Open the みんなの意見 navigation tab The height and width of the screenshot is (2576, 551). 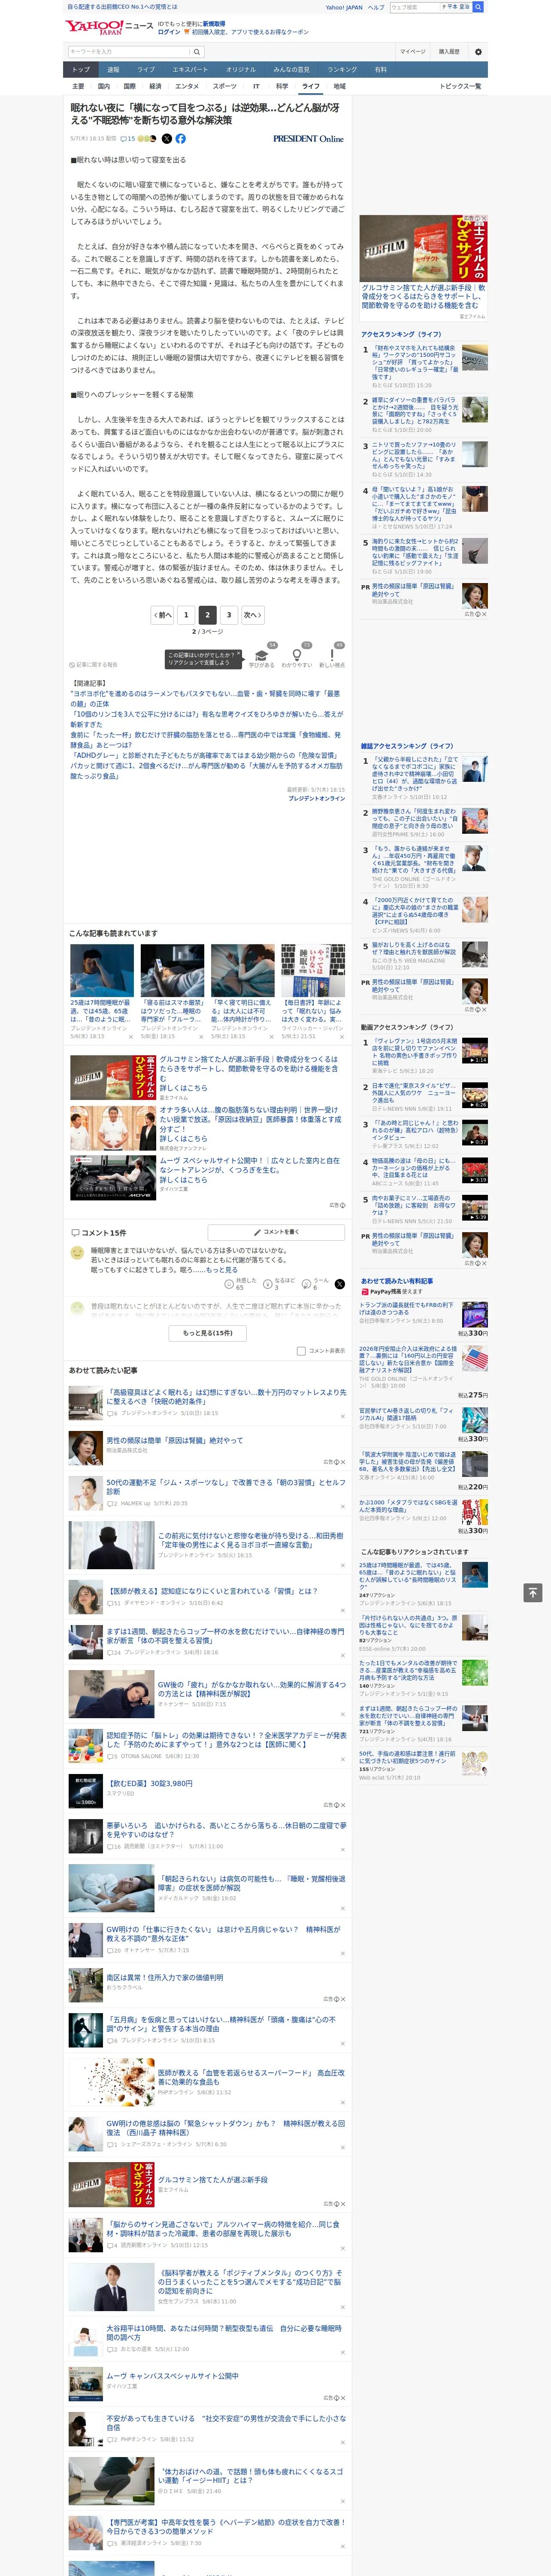291,70
